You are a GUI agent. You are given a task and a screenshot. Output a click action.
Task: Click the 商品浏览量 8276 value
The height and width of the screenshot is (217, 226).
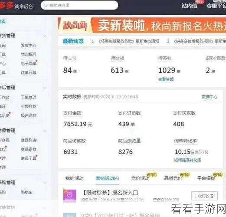click(125, 152)
